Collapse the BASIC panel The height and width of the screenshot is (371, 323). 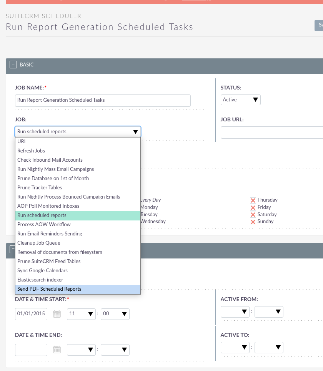point(13,65)
